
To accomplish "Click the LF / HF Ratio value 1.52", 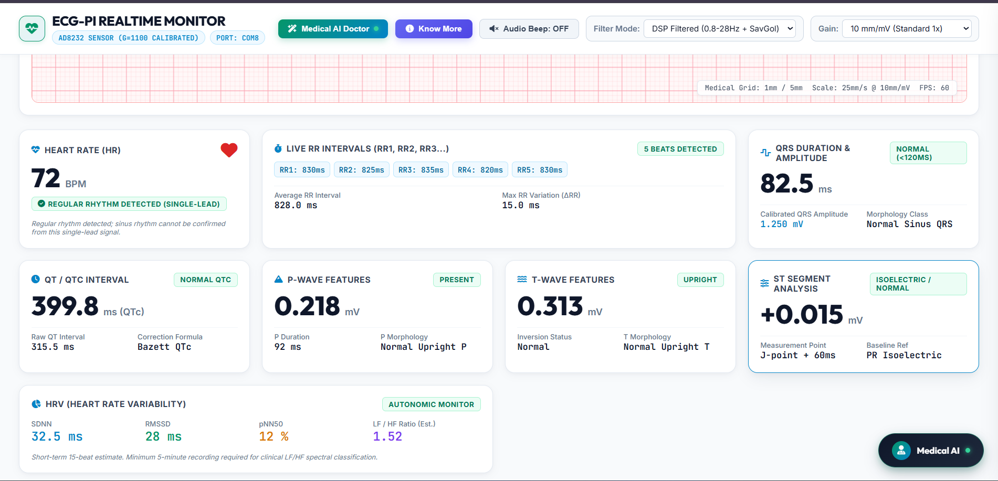I will tap(387, 436).
